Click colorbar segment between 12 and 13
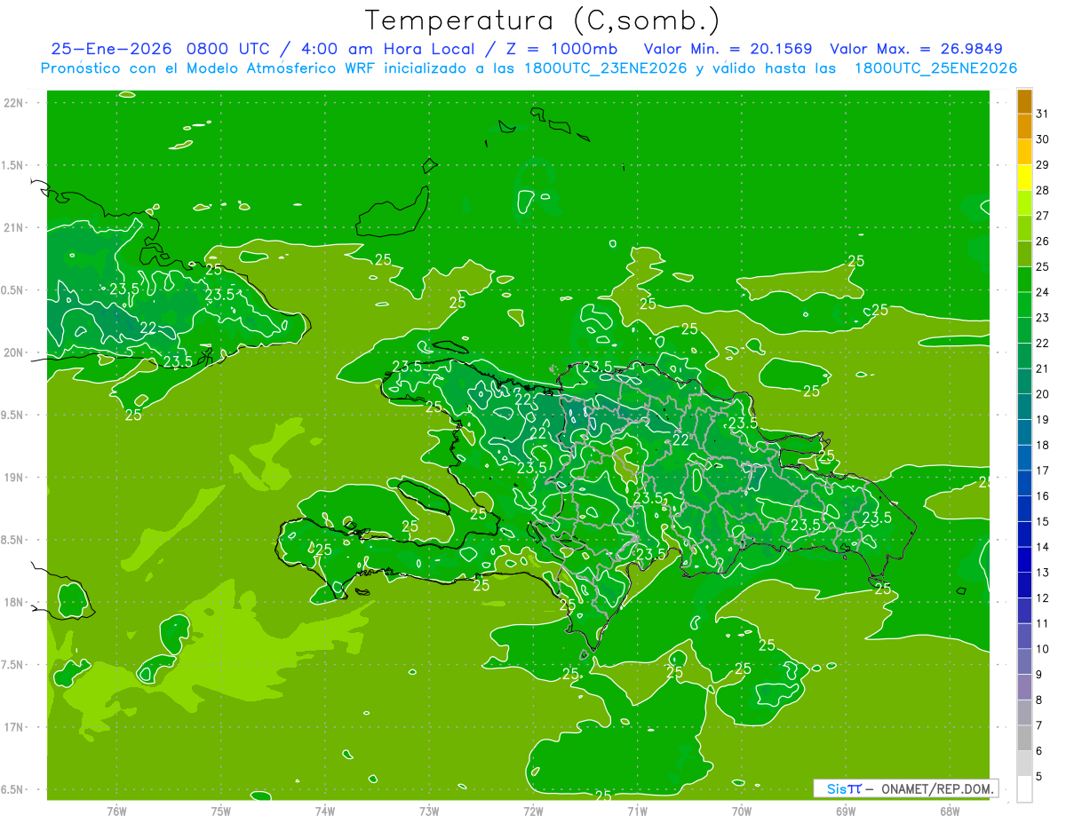The height and width of the screenshot is (823, 1066). click(1024, 586)
